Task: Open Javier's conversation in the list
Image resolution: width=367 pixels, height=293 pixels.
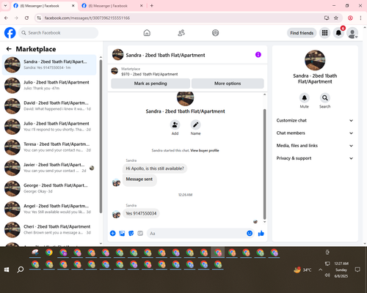Action: tap(49, 168)
